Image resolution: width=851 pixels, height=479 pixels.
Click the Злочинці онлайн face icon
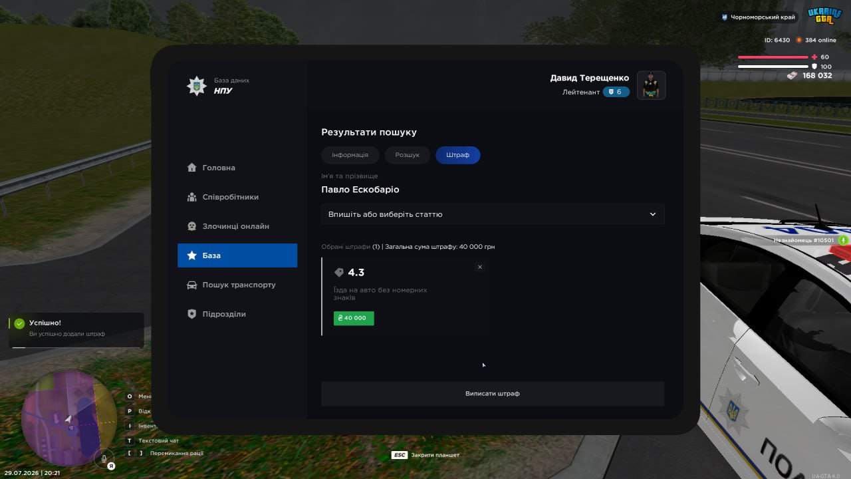[x=192, y=226]
